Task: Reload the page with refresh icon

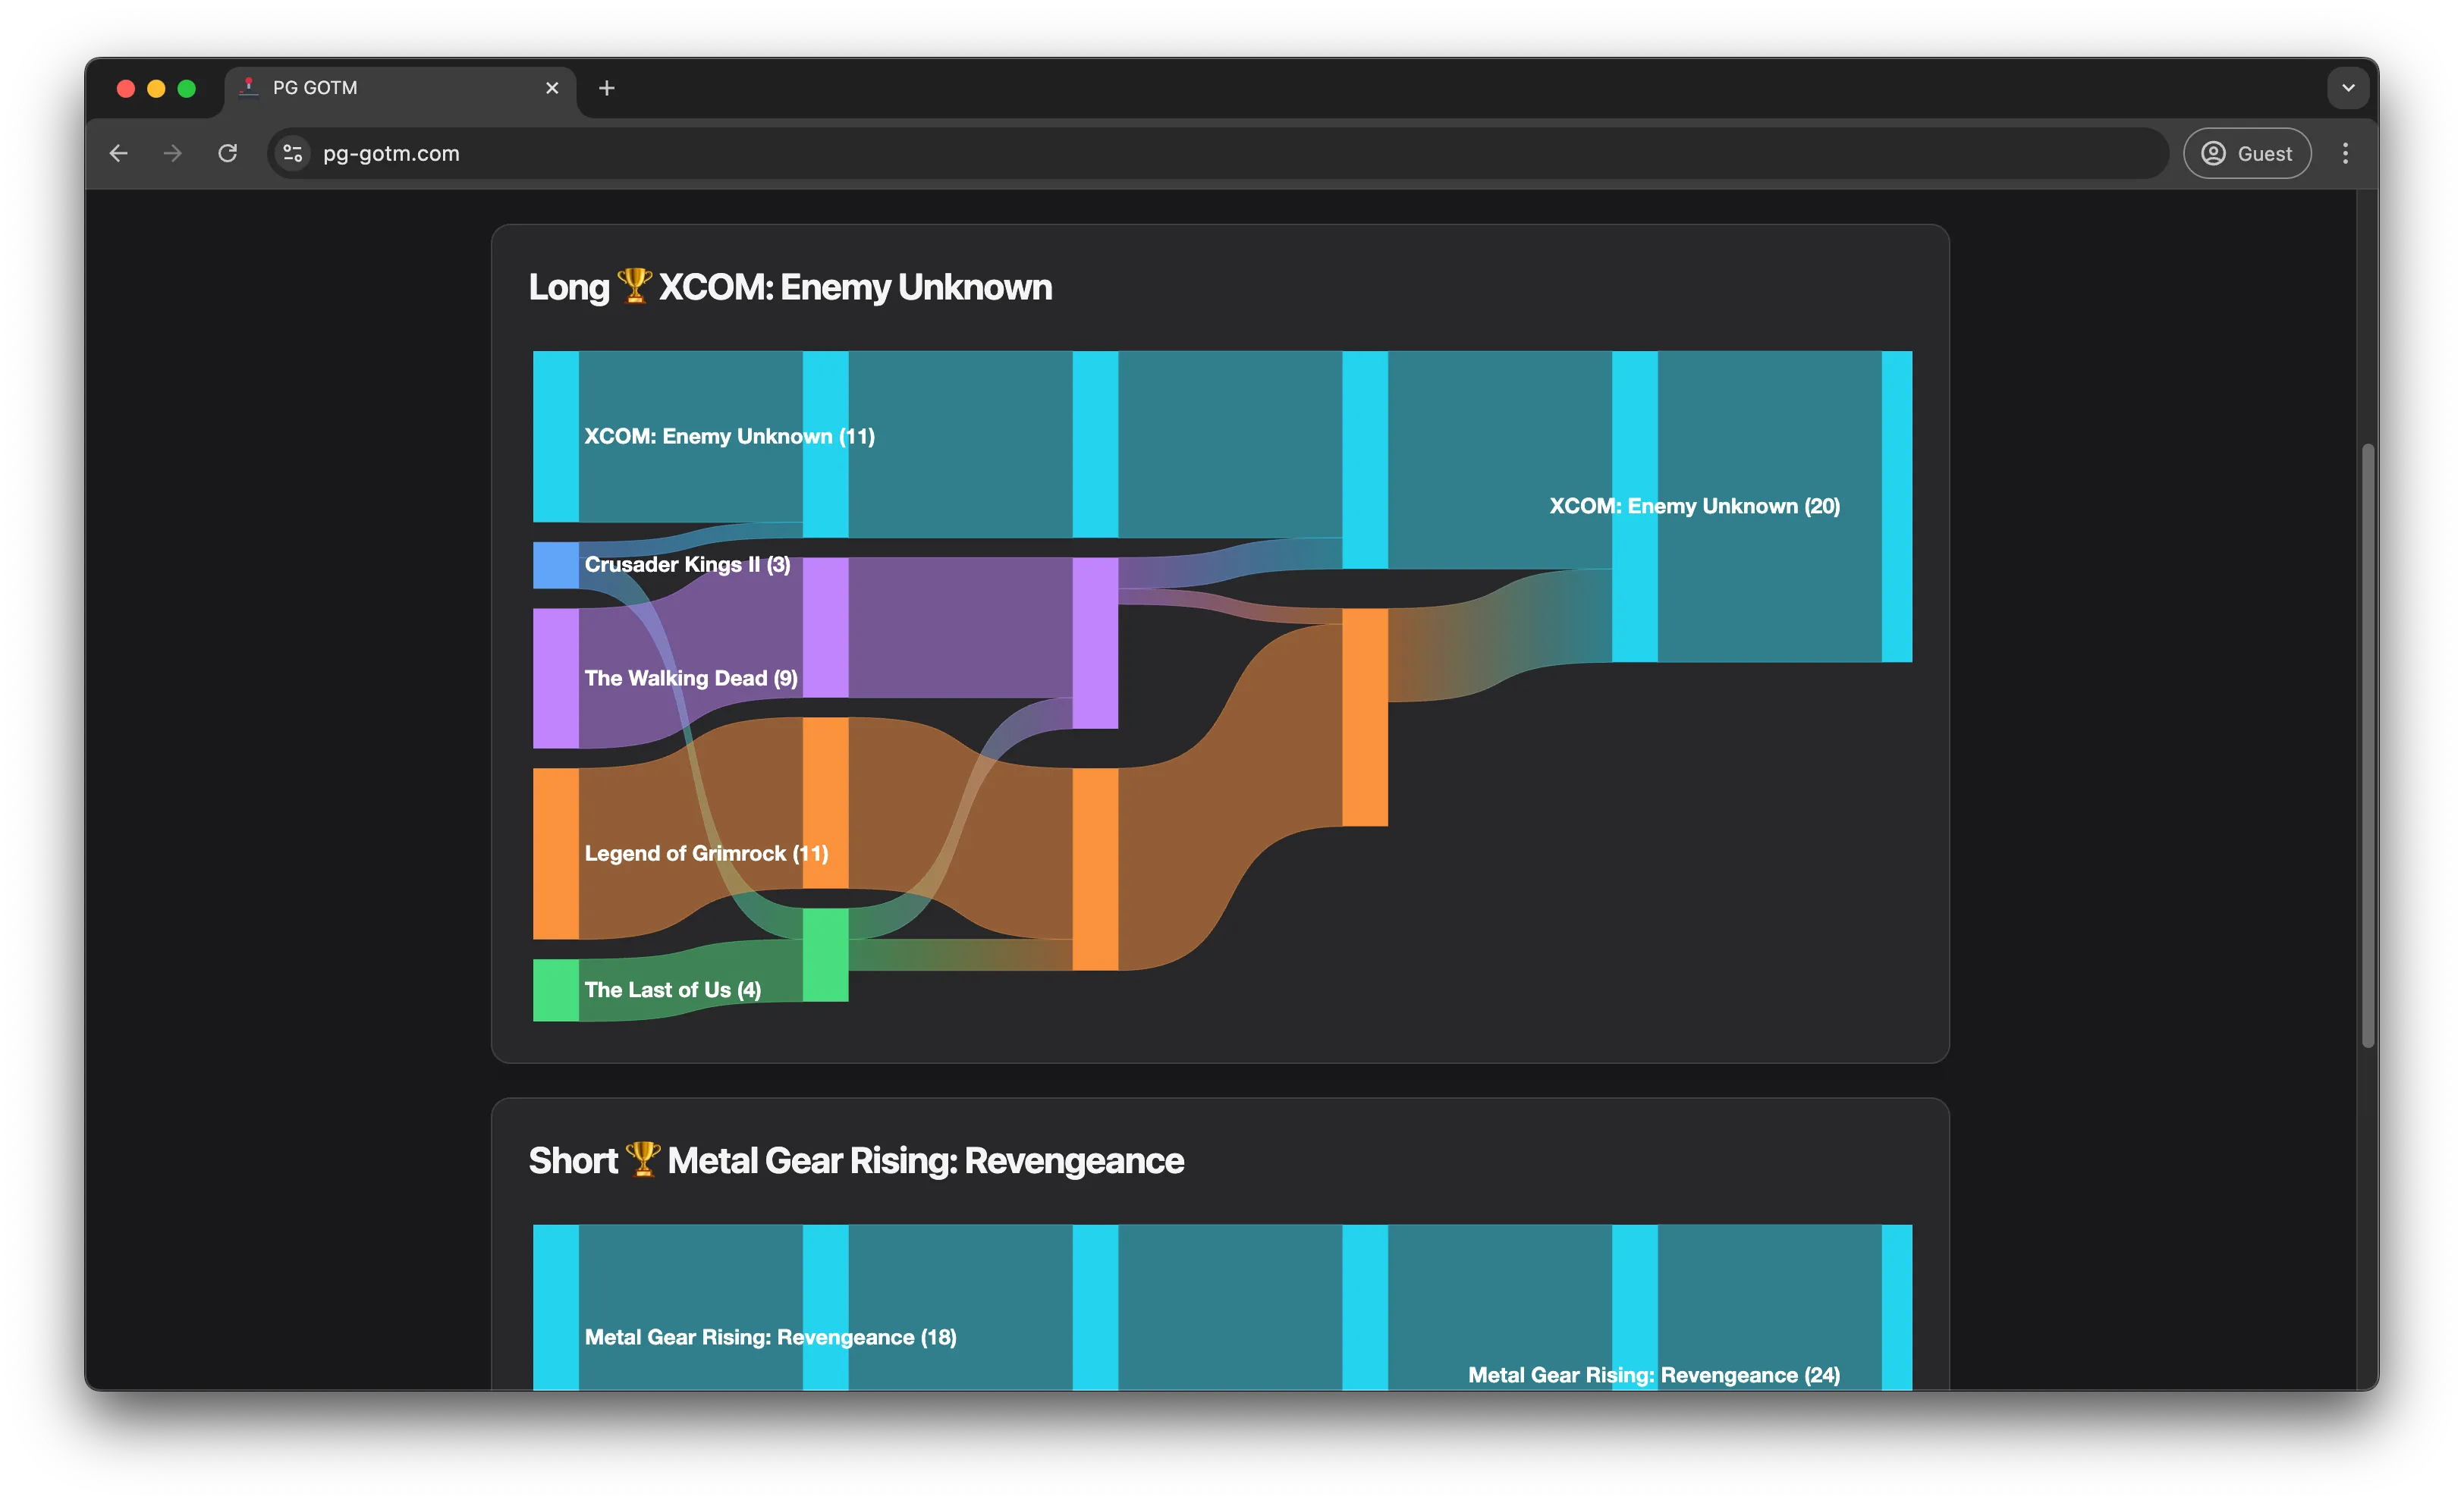Action: pyautogui.click(x=228, y=153)
